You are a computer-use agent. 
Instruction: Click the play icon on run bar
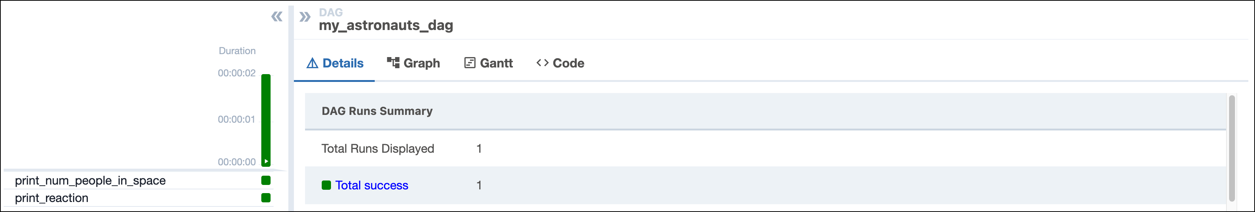pyautogui.click(x=266, y=161)
